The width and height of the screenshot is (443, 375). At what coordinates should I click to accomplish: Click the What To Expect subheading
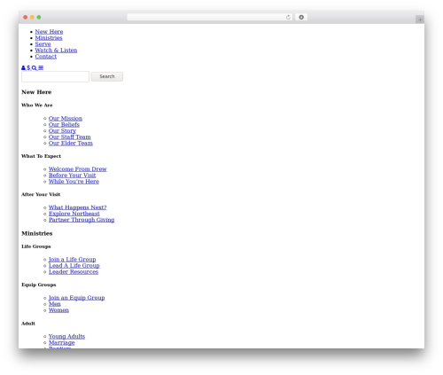pos(41,156)
